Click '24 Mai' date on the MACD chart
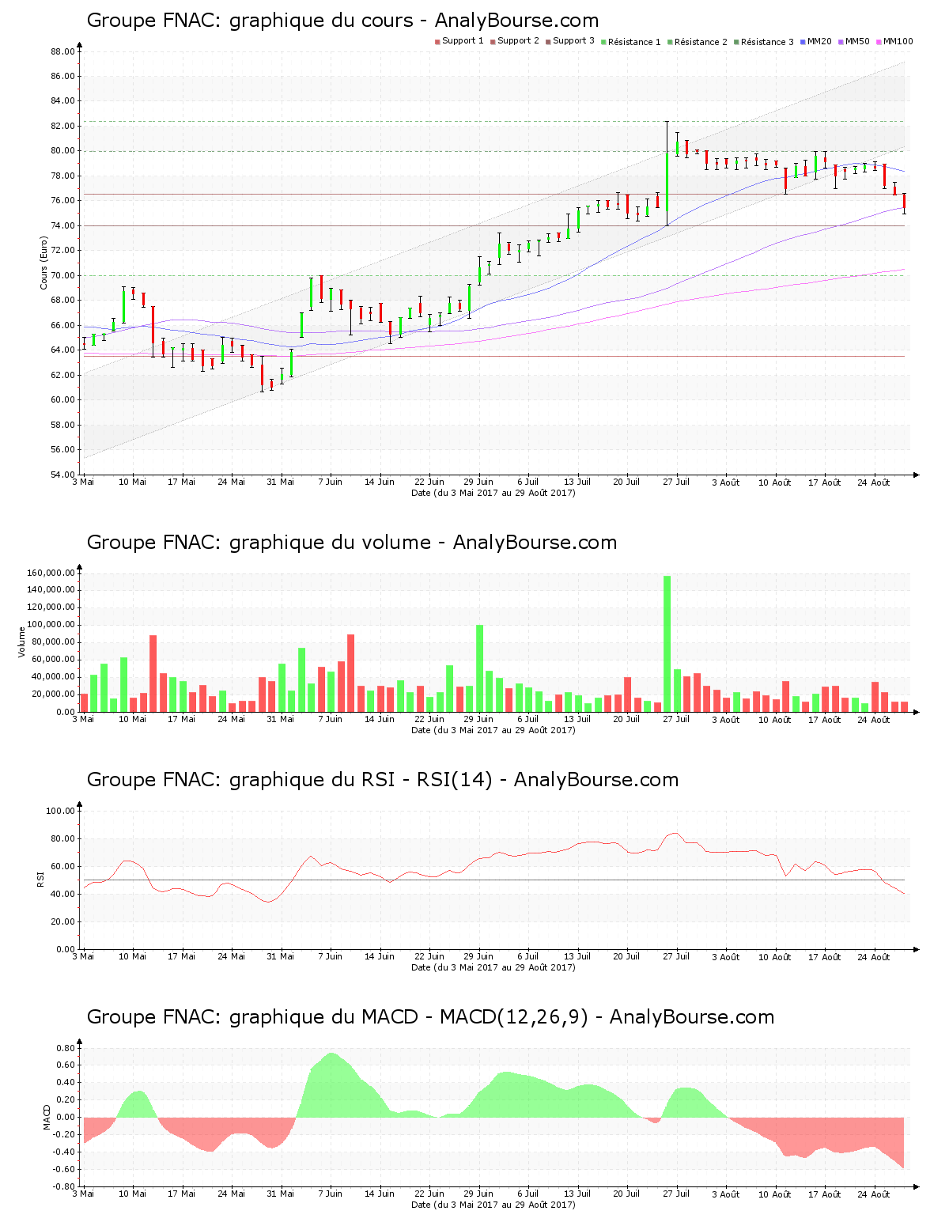Screen dimensions: 949x1226 [231, 1194]
